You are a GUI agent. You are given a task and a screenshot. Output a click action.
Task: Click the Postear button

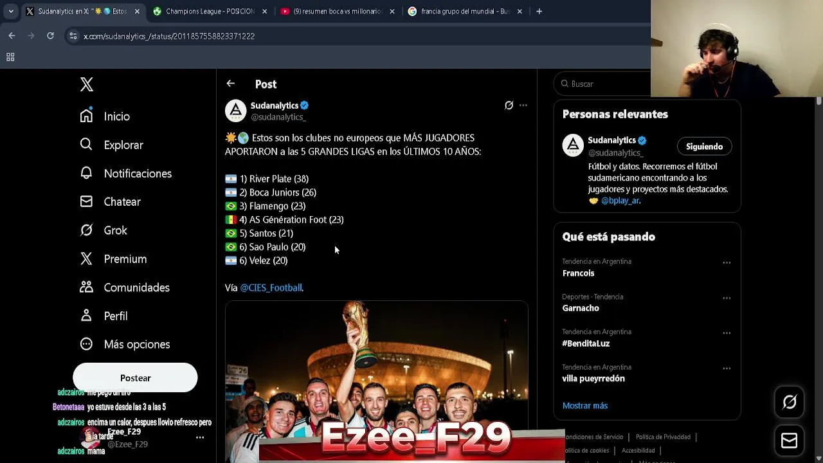coord(135,377)
